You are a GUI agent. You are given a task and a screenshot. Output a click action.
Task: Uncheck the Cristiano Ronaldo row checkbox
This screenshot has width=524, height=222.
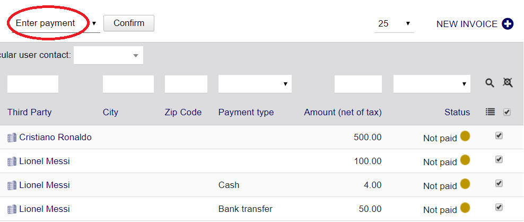(499, 135)
